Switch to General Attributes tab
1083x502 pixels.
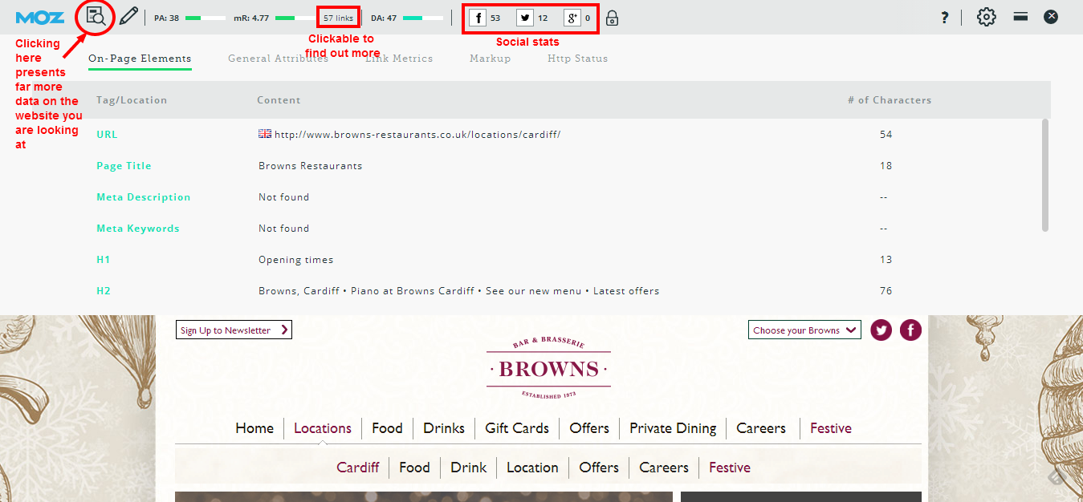coord(278,59)
